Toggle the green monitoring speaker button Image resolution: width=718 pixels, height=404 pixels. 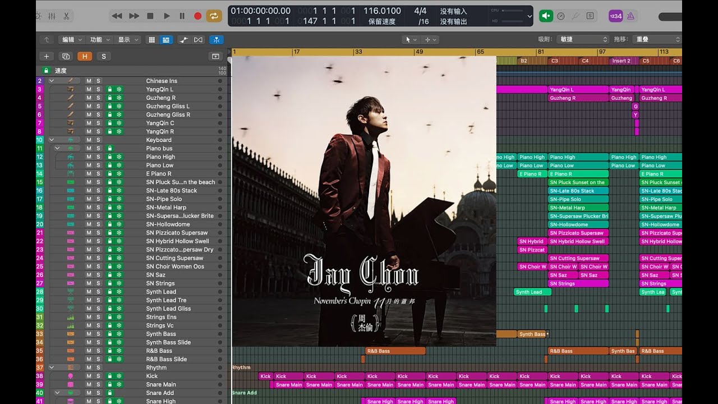coord(546,16)
